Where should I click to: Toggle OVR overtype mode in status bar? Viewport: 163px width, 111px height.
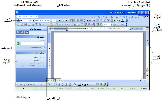(x=68, y=88)
